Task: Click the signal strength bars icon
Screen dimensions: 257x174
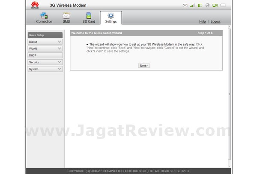Action: pyautogui.click(x=192, y=6)
